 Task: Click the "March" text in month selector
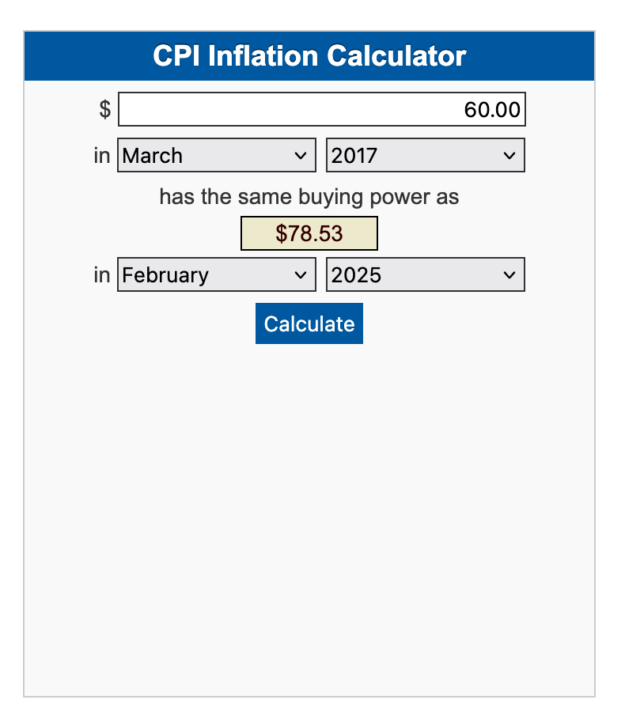pos(153,156)
